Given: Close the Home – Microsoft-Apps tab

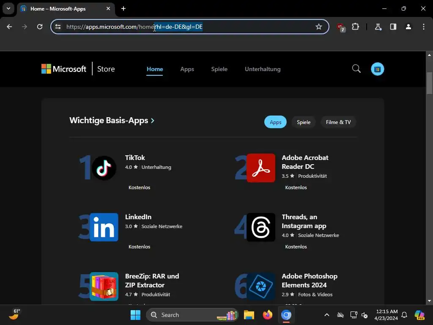Looking at the screenshot, I should tap(108, 8).
